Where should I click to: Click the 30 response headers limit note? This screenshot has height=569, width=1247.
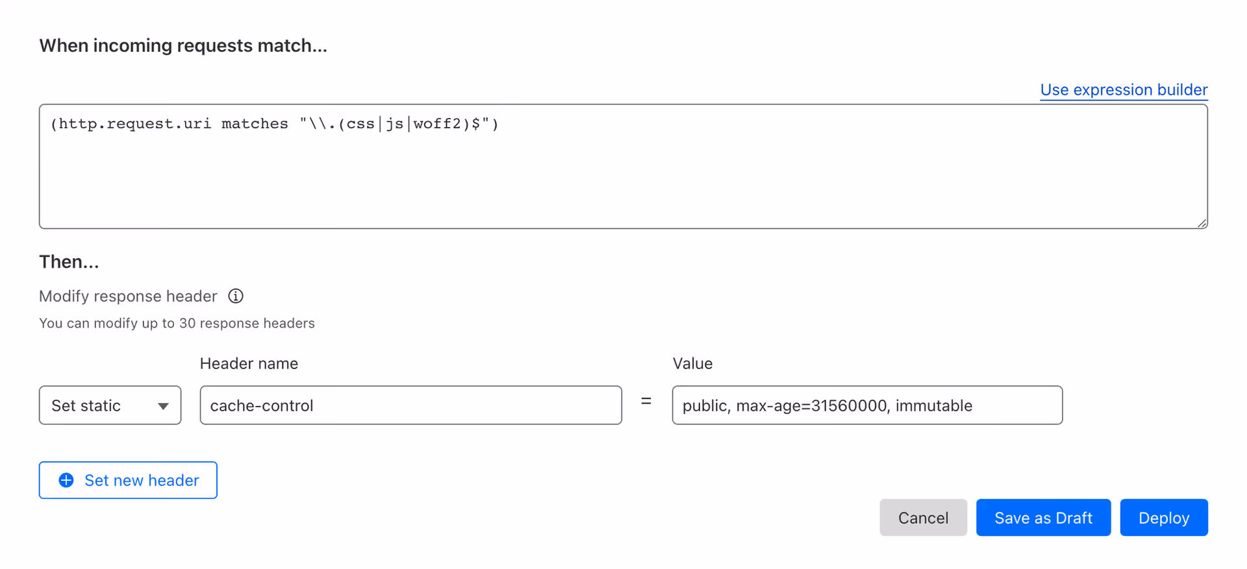click(x=177, y=323)
